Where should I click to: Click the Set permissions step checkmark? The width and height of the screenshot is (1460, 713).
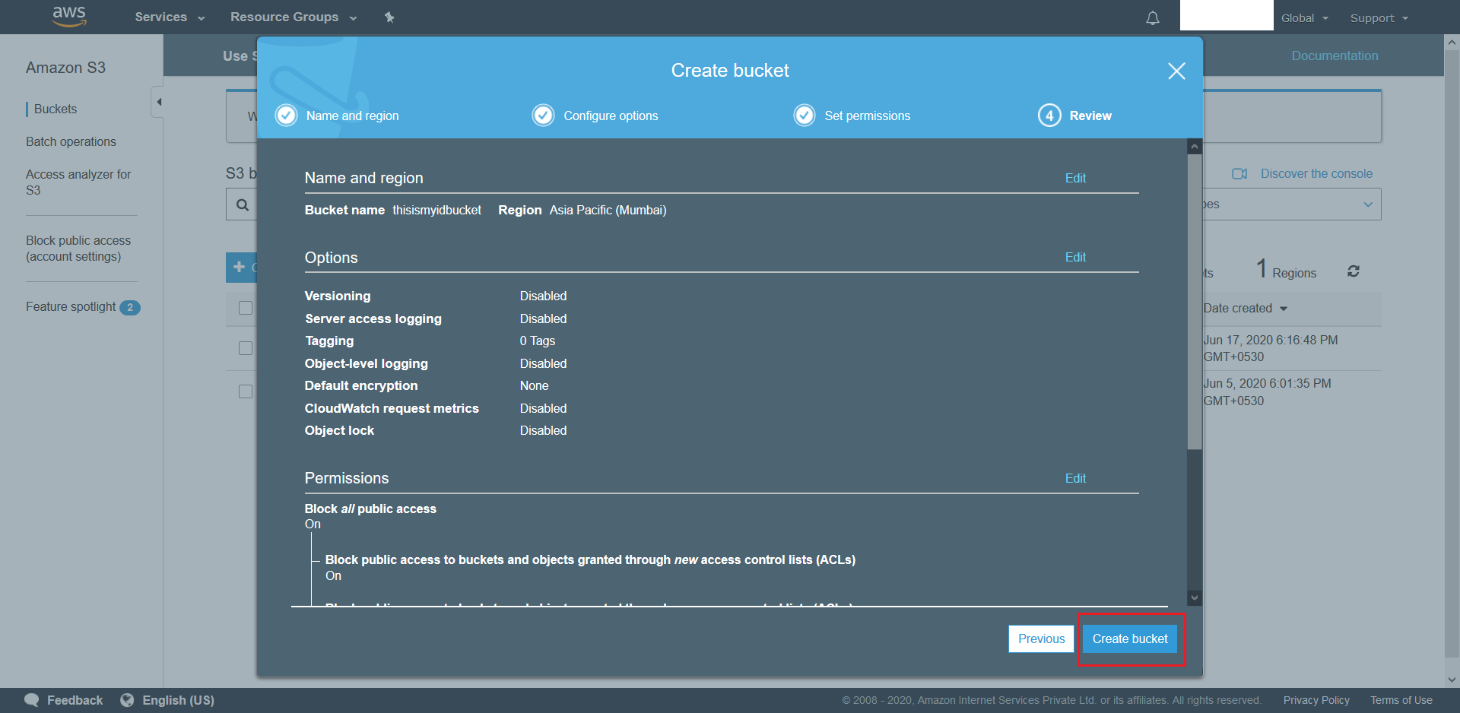[805, 116]
